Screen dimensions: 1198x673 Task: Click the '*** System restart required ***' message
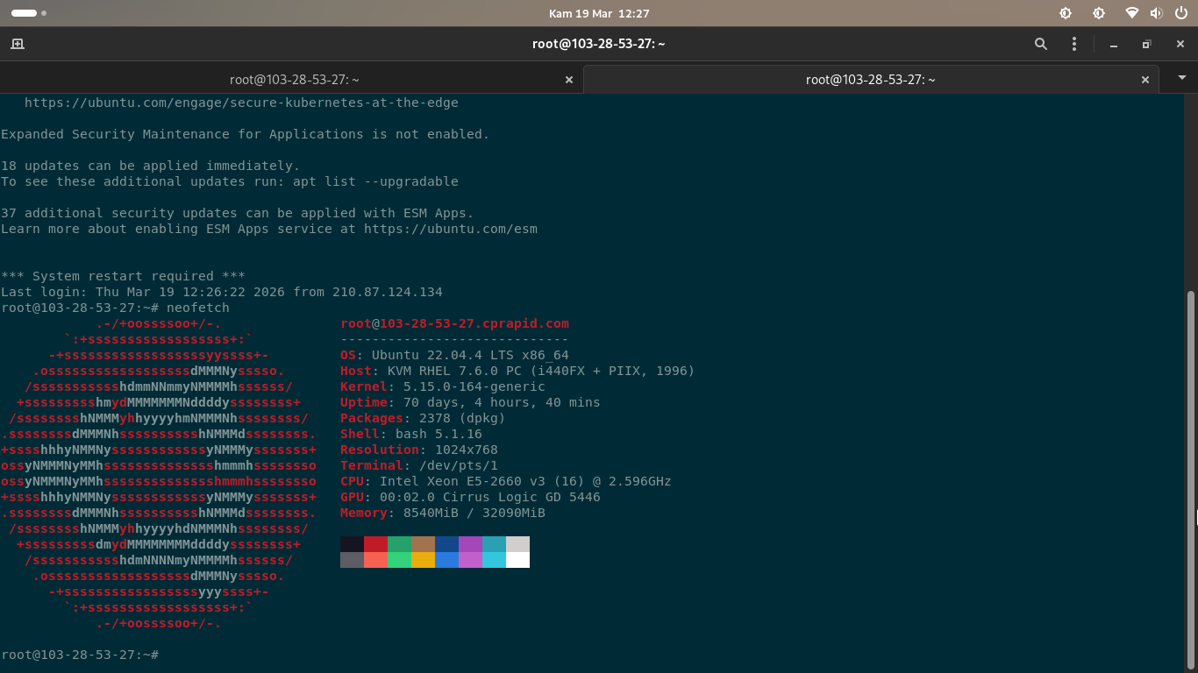click(x=123, y=276)
